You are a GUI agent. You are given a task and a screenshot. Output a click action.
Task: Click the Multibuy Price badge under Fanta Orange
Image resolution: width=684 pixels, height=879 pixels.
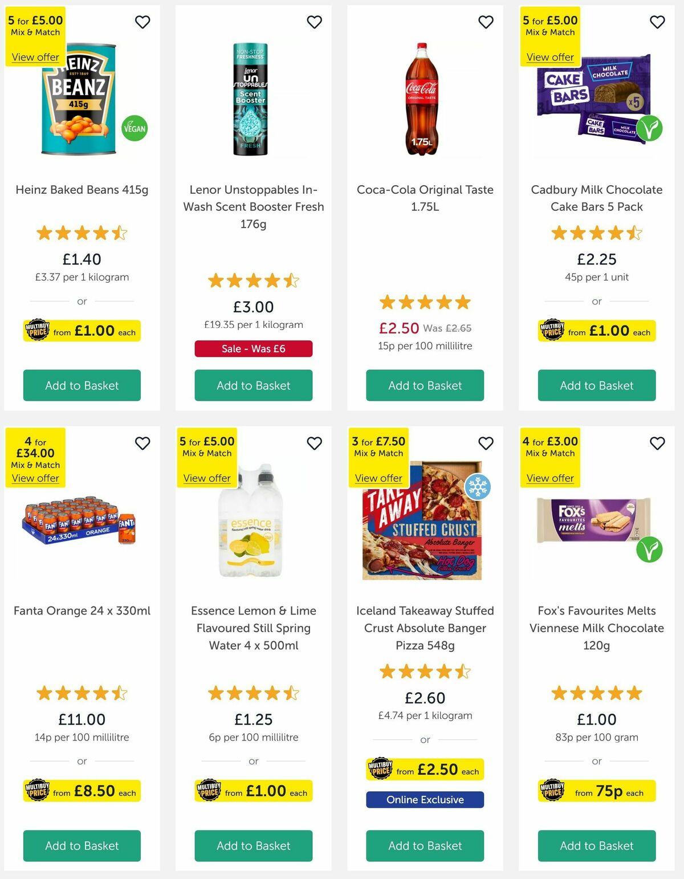82,791
